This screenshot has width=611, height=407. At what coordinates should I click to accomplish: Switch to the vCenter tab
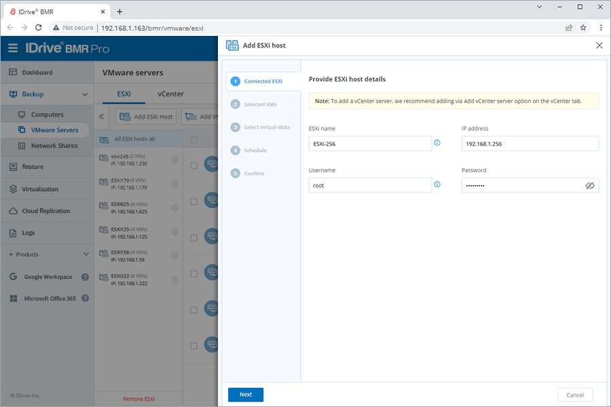pos(170,94)
